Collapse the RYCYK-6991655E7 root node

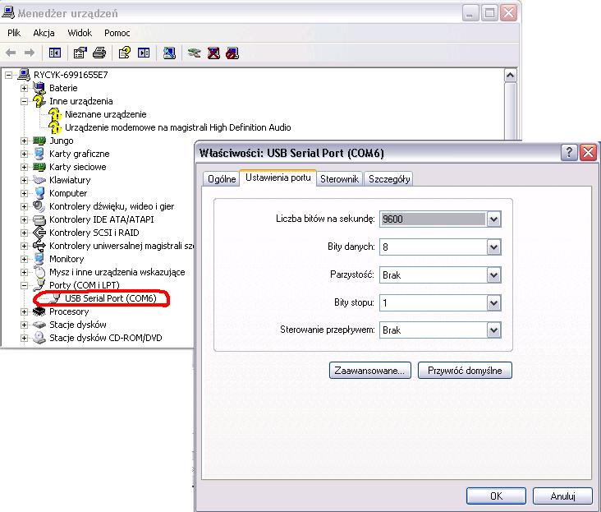tap(8, 75)
